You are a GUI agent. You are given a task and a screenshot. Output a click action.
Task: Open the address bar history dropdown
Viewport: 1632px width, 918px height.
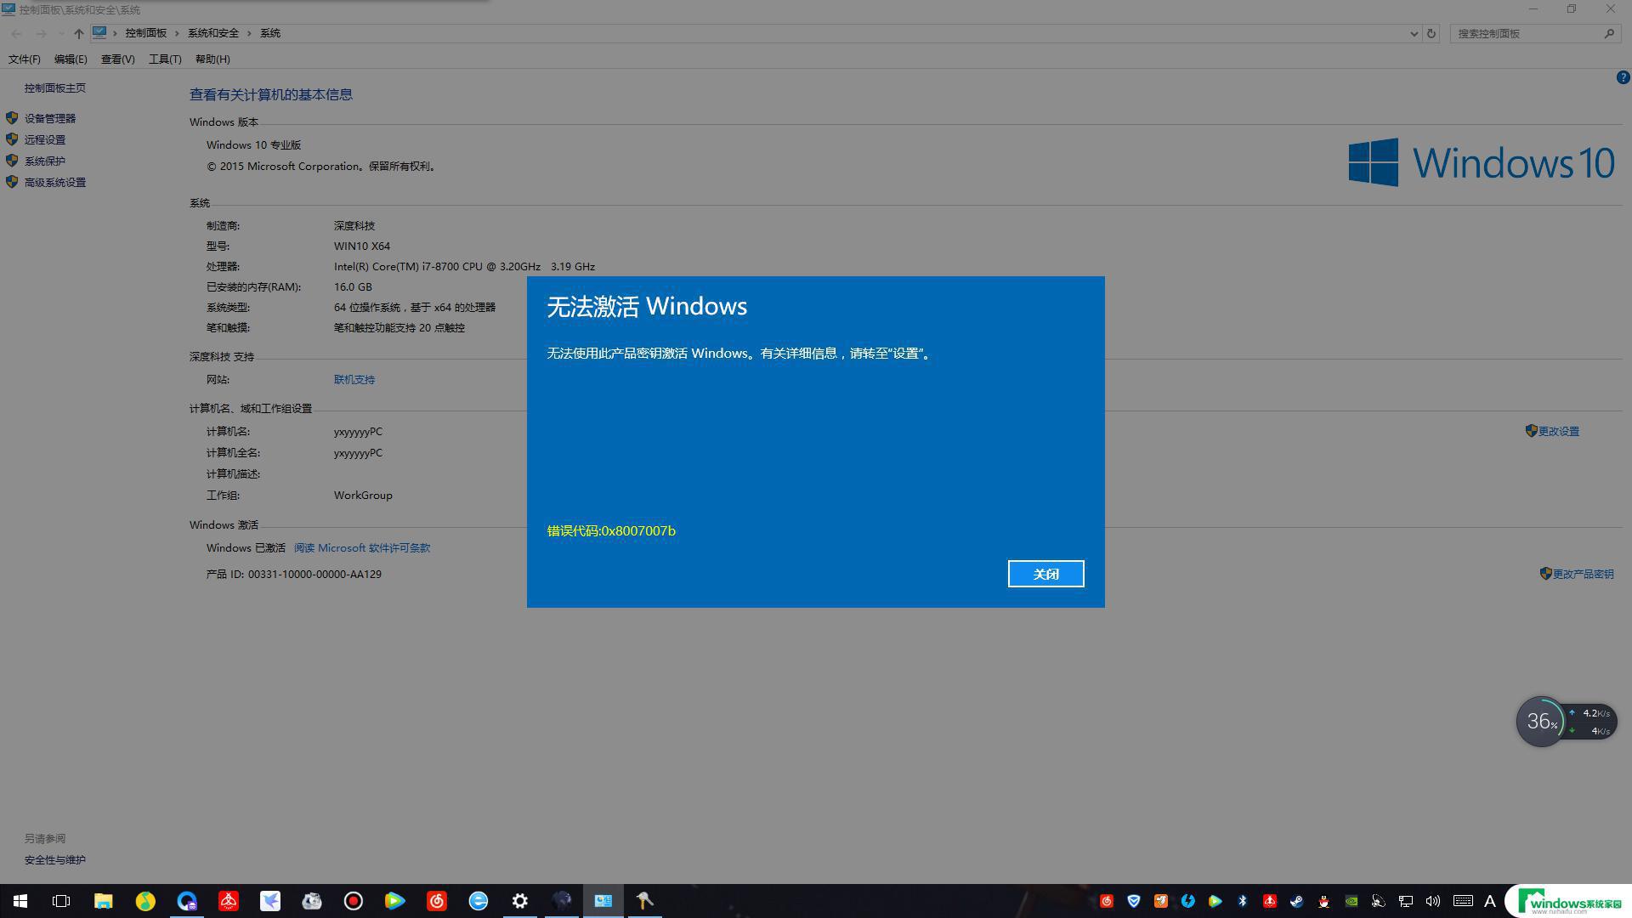[1414, 34]
